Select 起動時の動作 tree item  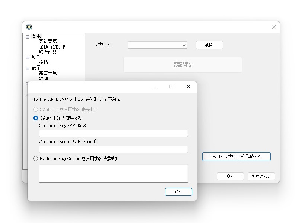tap(52, 47)
